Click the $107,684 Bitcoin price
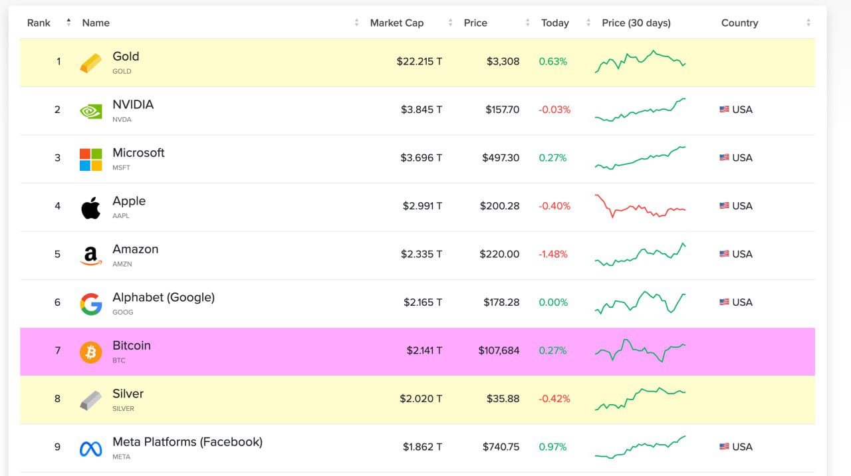Screen dimensions: 851x476 point(499,350)
